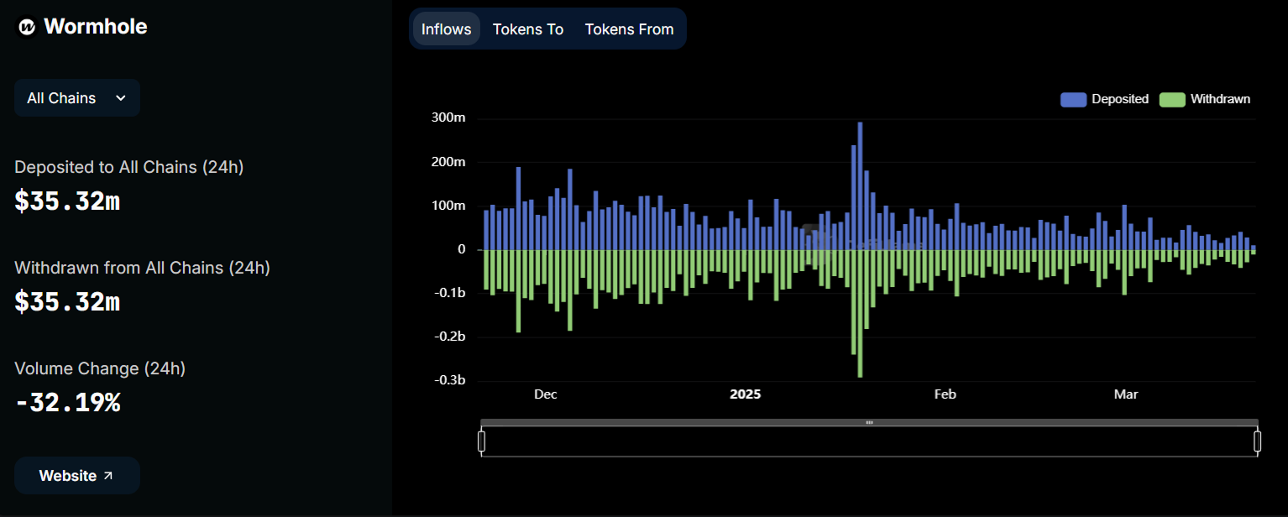Viewport: 1288px width, 517px height.
Task: Click the 2025 x-axis label
Action: [746, 394]
